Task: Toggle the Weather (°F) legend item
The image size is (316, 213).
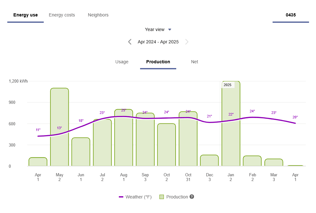Action: [x=135, y=197]
